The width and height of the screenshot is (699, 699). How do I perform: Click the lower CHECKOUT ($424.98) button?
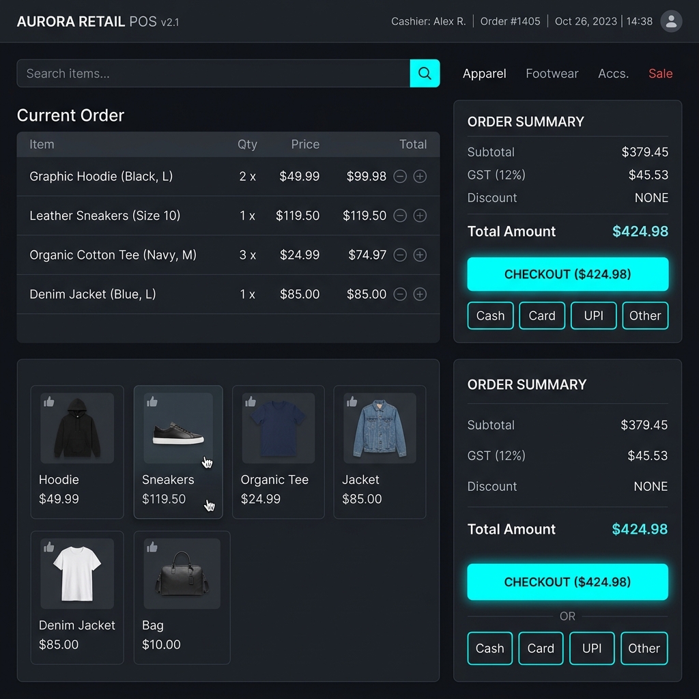[x=567, y=582]
